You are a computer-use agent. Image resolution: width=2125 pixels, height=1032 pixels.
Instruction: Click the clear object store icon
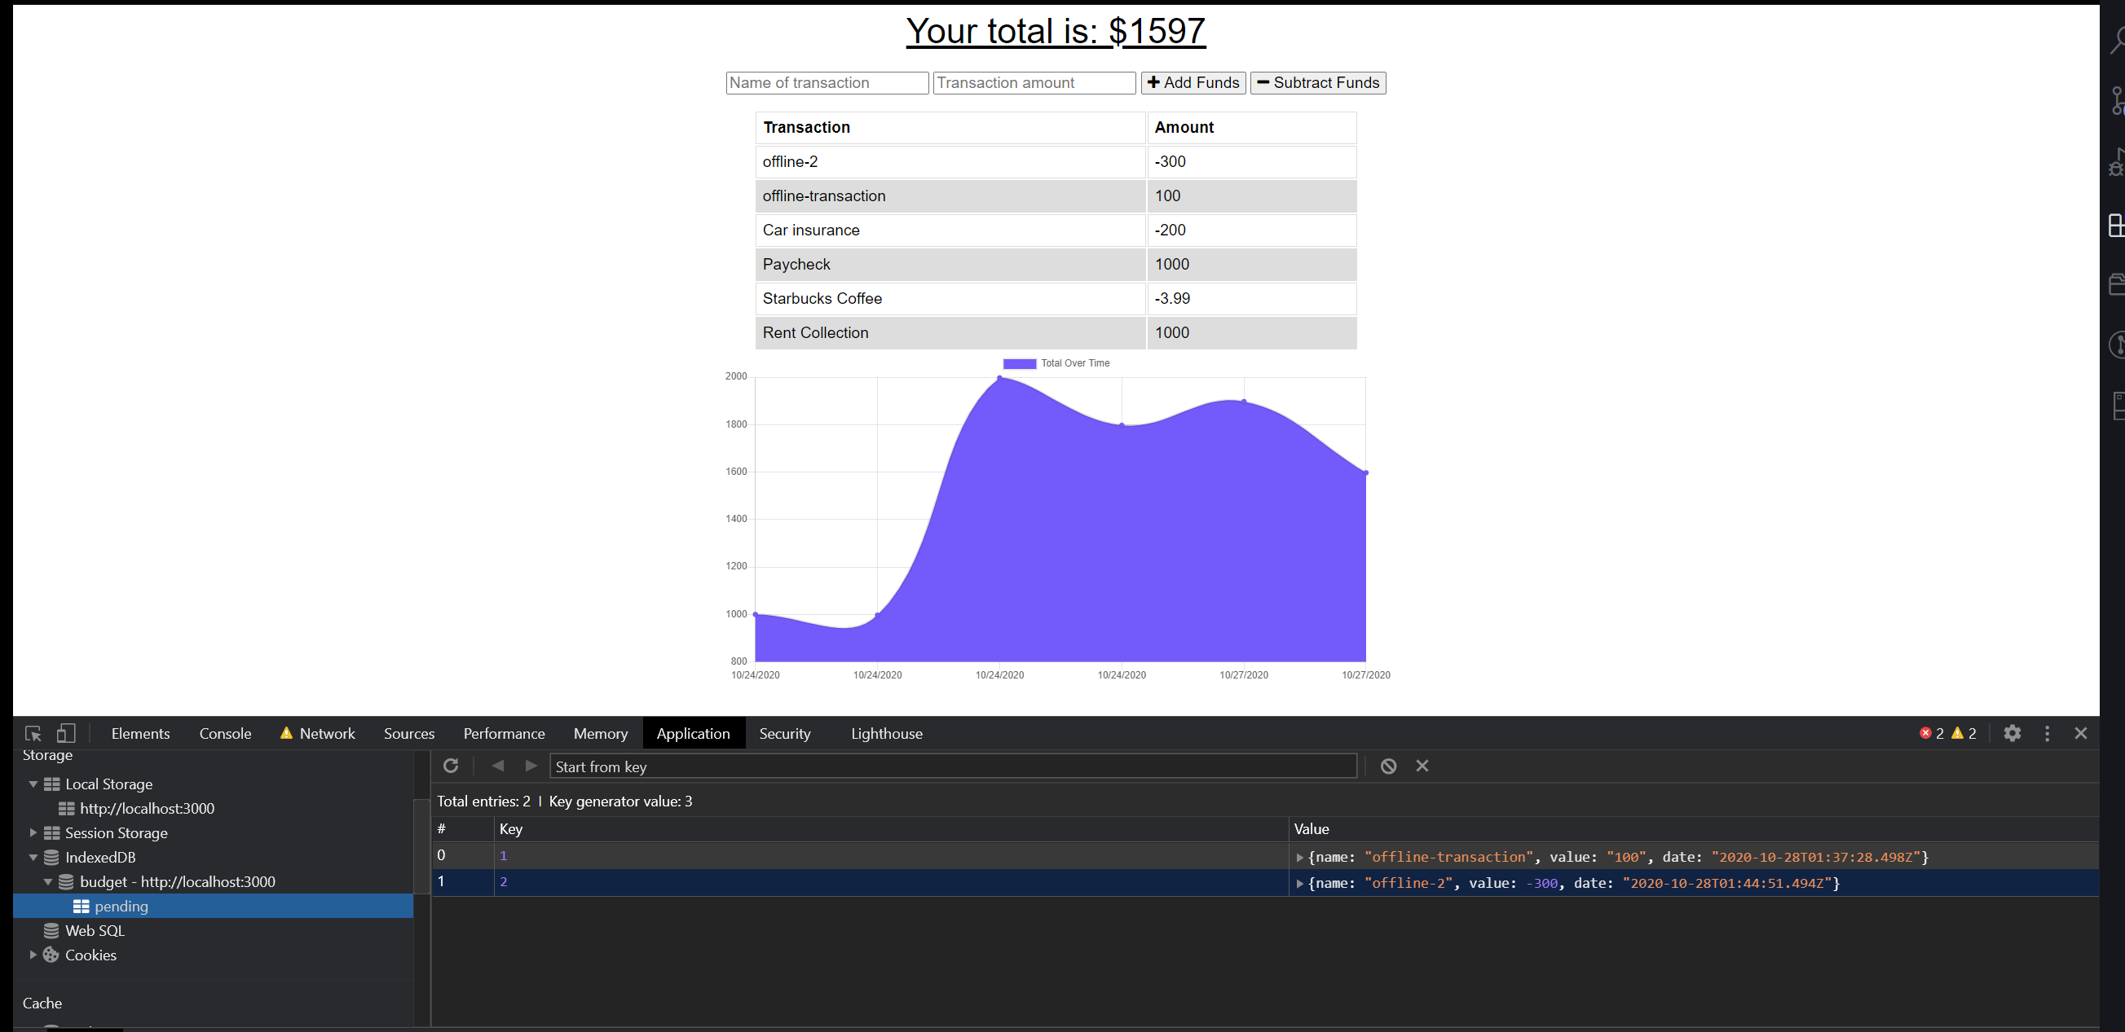coord(1388,766)
